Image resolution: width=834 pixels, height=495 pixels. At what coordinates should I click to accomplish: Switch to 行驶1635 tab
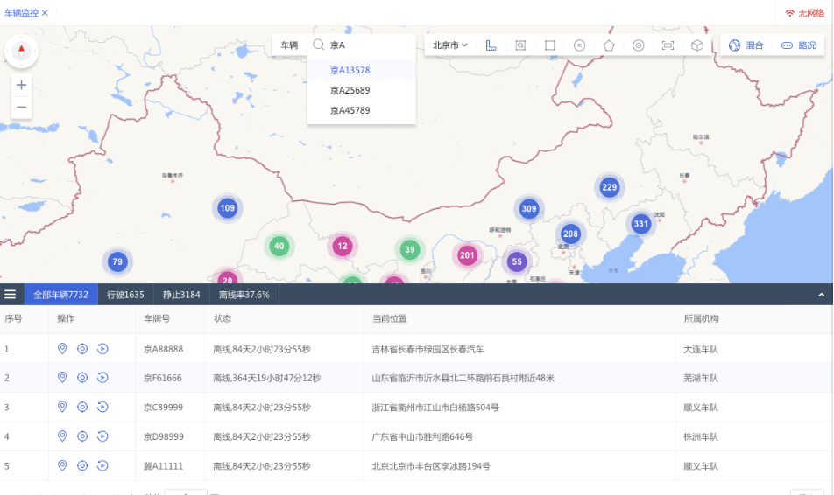click(125, 295)
